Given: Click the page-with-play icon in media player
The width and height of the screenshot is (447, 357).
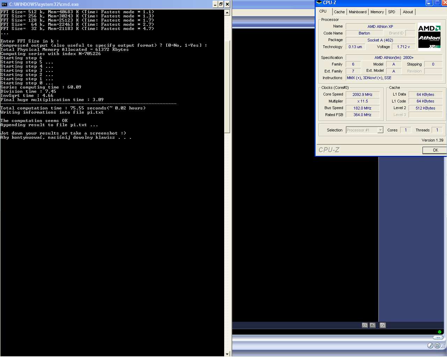Looking at the screenshot, I should point(383,325).
